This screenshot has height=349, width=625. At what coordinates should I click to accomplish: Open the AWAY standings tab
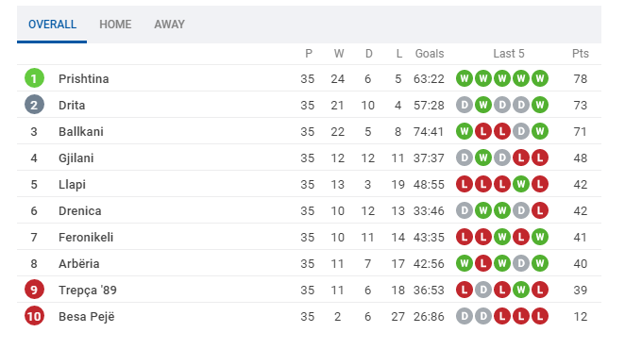coord(169,25)
